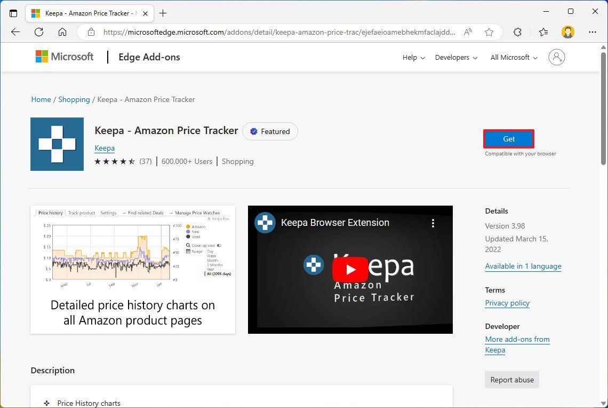
Task: Open the tab actions menu icon
Action: pos(13,13)
